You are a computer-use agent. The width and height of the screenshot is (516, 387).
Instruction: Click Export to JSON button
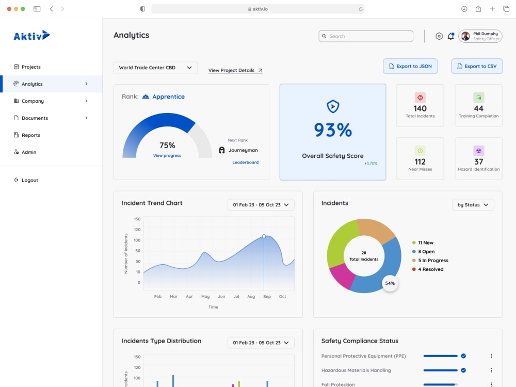[410, 66]
